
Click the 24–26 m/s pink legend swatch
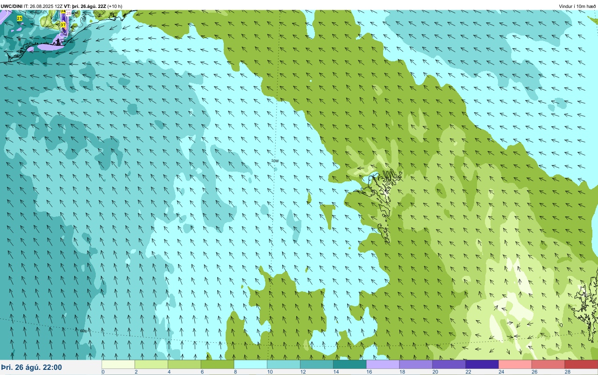click(x=515, y=364)
